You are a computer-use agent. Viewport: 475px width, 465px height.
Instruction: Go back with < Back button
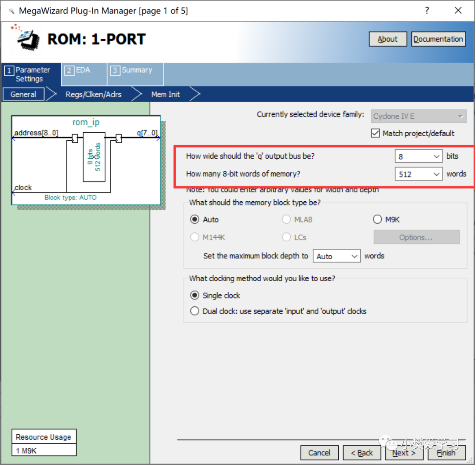click(362, 453)
